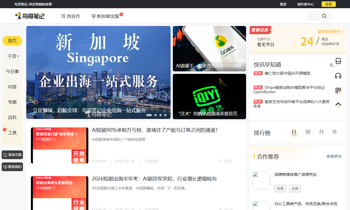Click the 新加坡出海 icon in navbar
Viewport: 350px width, 210px height.
[x=94, y=16]
